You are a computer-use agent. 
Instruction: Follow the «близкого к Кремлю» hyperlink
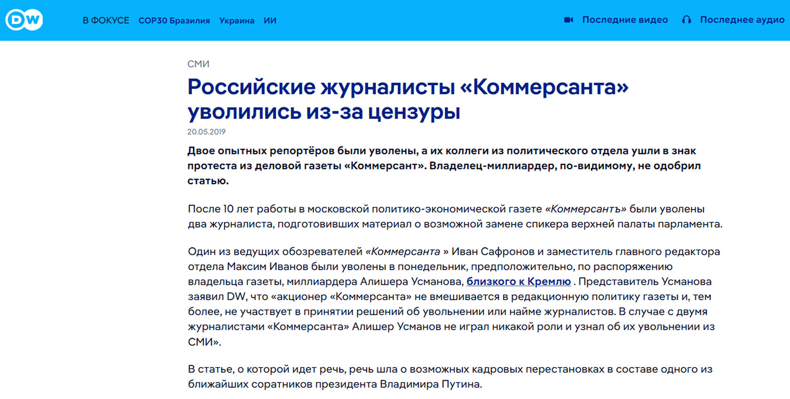(x=519, y=282)
